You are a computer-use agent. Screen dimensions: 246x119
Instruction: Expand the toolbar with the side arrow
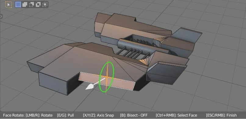click(1, 16)
